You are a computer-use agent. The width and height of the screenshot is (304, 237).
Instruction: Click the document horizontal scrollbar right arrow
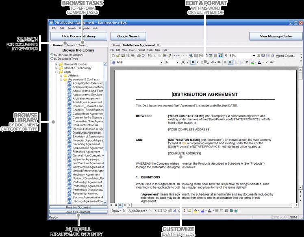click(296, 205)
